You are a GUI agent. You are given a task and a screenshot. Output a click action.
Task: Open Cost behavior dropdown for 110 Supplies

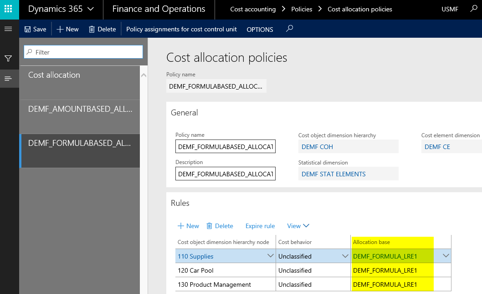(345, 256)
